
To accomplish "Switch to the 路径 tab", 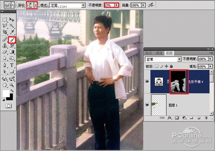I will [149, 53].
